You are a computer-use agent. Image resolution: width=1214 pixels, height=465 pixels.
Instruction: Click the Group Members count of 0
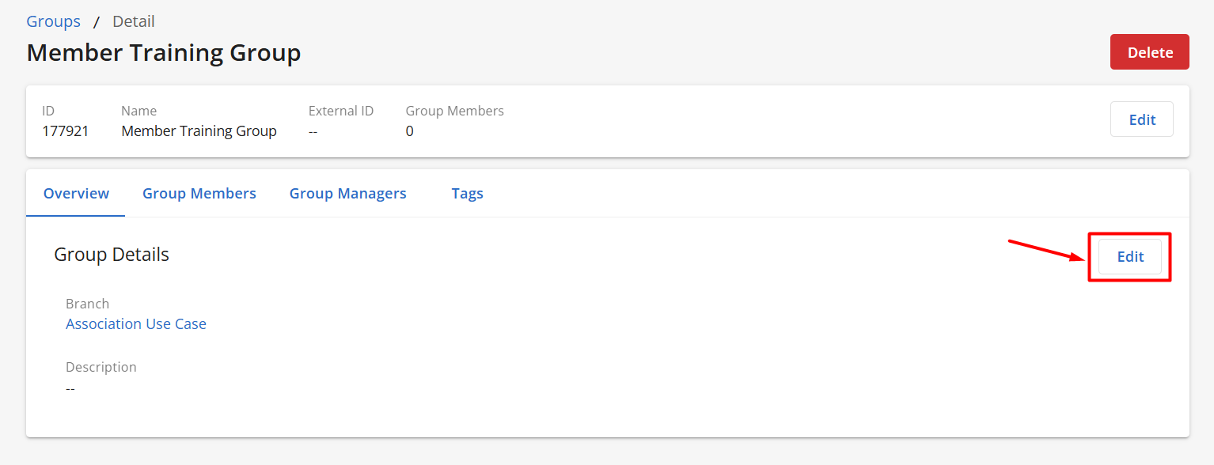click(409, 131)
